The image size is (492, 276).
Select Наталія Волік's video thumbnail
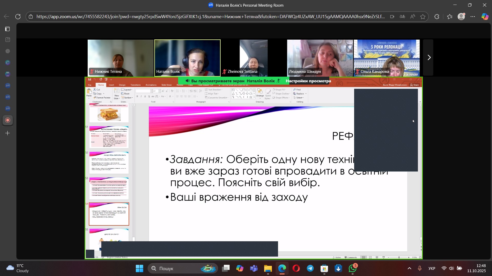coord(187,58)
